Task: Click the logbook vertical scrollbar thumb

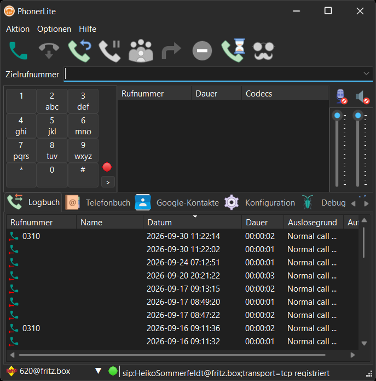Action: click(363, 242)
